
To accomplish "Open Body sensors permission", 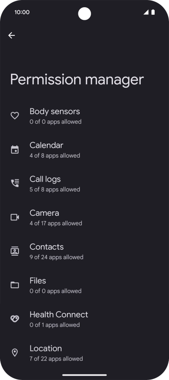I will (x=84, y=115).
